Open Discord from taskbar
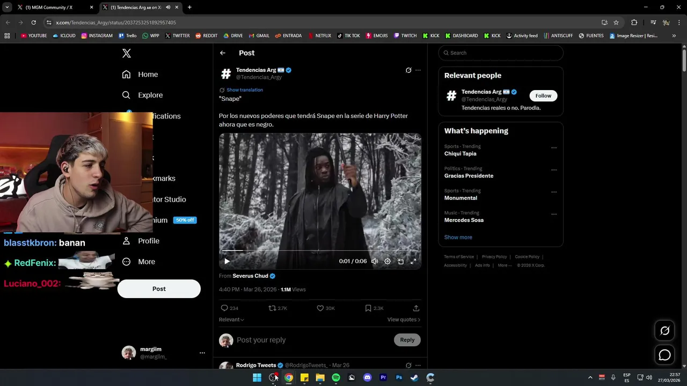687x386 pixels. coord(367,377)
